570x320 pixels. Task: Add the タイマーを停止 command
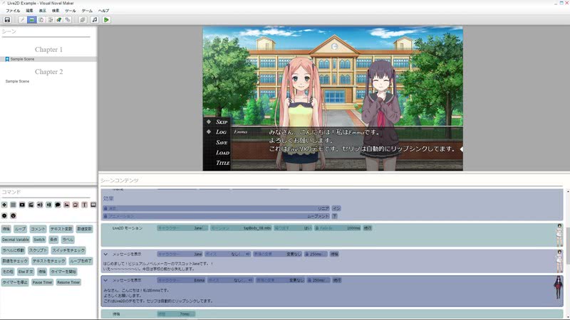coord(15,282)
